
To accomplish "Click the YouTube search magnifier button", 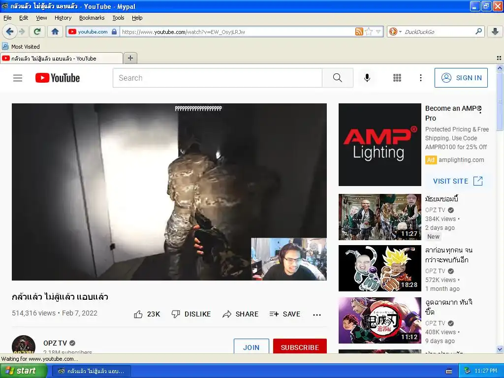I will coord(338,78).
